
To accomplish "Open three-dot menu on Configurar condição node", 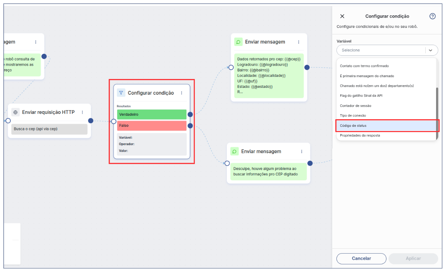I will 181,93.
